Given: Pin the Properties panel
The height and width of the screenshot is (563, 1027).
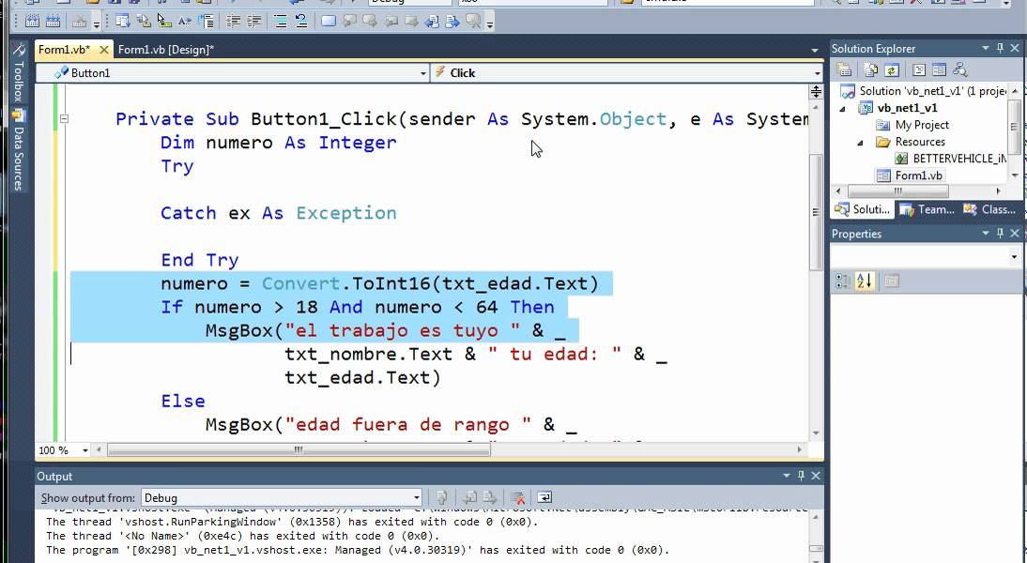Looking at the screenshot, I should tap(1000, 233).
